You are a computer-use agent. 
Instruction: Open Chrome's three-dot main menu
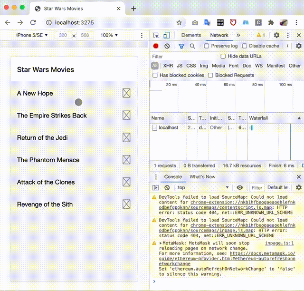pyautogui.click(x=296, y=22)
